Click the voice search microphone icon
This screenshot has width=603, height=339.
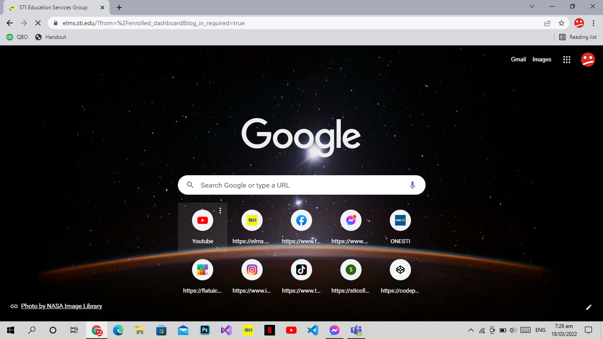pyautogui.click(x=412, y=185)
